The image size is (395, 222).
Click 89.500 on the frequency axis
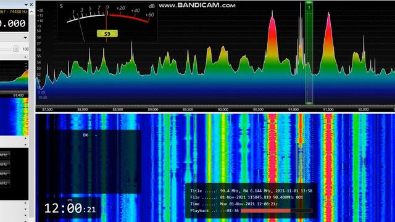pyautogui.click(x=188, y=110)
